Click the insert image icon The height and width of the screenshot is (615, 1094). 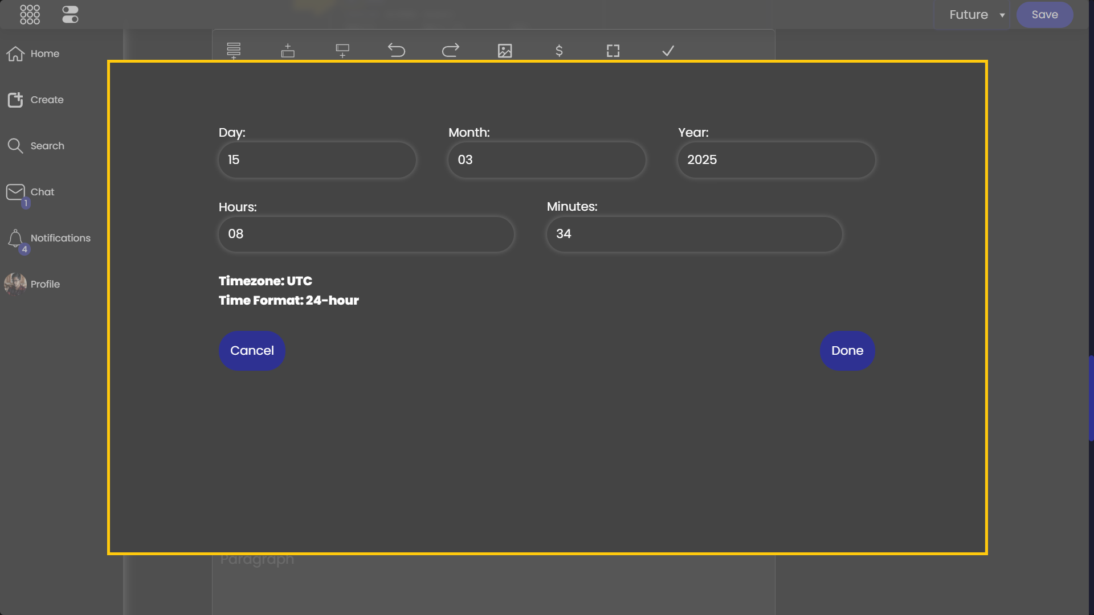(505, 51)
